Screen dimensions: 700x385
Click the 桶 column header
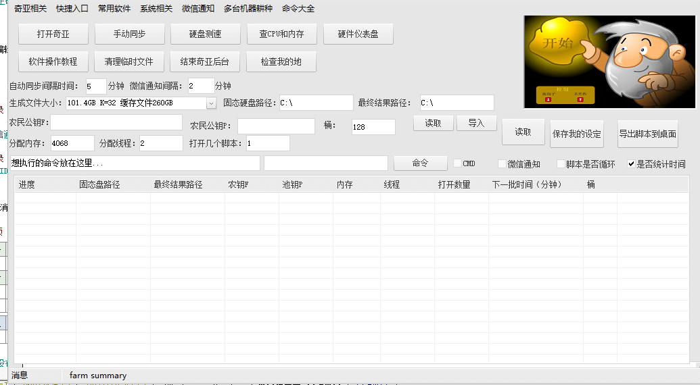click(600, 184)
